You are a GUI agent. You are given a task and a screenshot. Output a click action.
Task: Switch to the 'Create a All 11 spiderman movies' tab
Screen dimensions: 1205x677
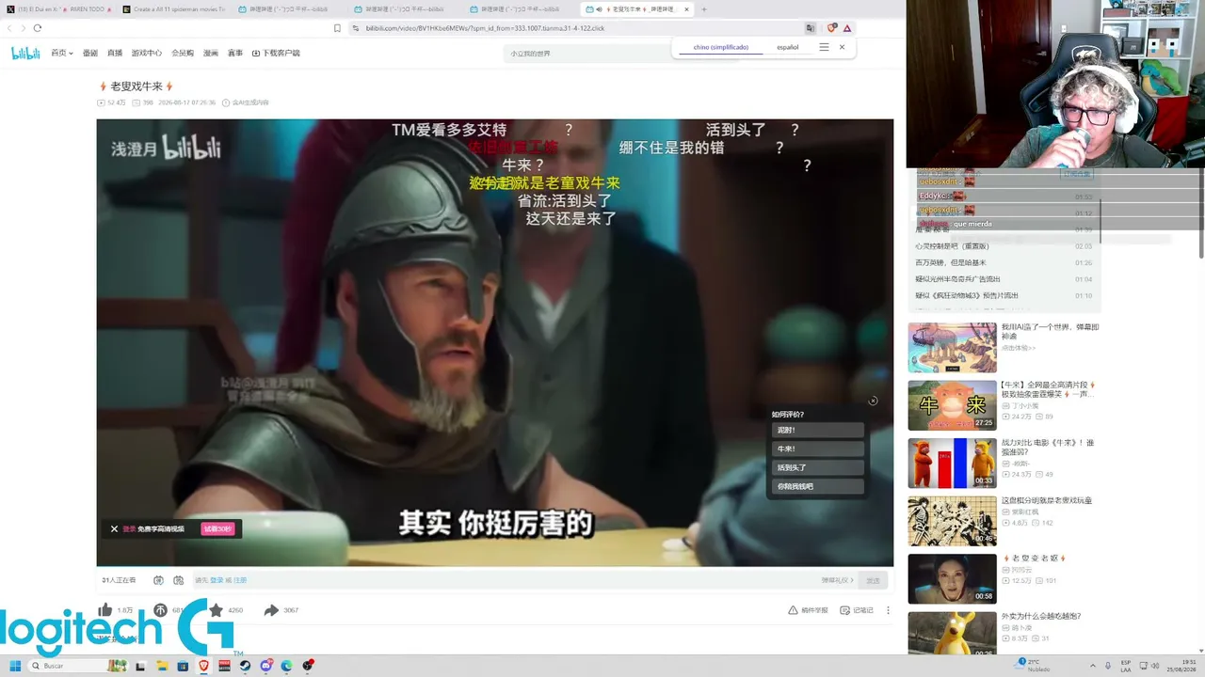pyautogui.click(x=173, y=9)
